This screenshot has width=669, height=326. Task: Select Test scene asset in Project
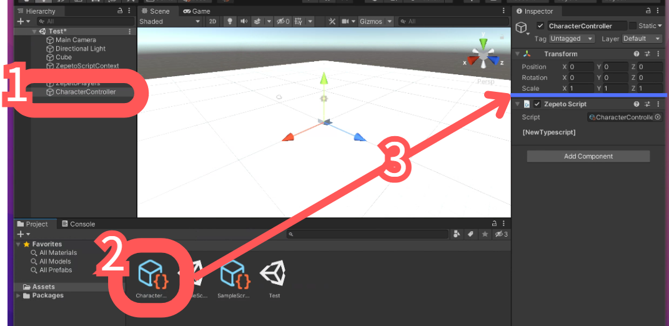[x=274, y=279]
